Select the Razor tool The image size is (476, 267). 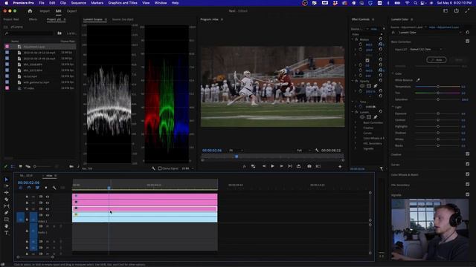[x=7, y=200]
